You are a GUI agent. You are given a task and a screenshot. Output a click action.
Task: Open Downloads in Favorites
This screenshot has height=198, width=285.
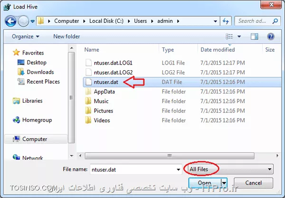40,72
